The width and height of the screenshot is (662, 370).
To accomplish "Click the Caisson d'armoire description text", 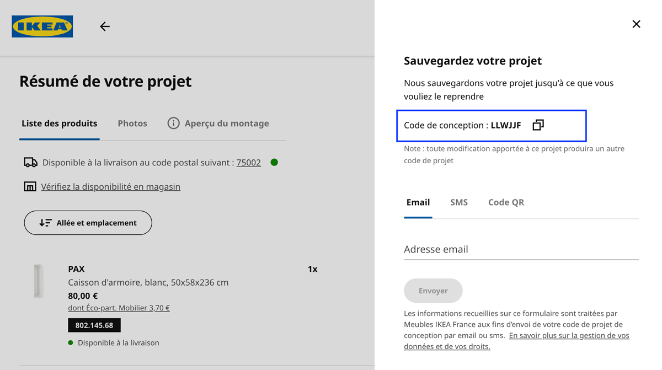I will tap(148, 282).
